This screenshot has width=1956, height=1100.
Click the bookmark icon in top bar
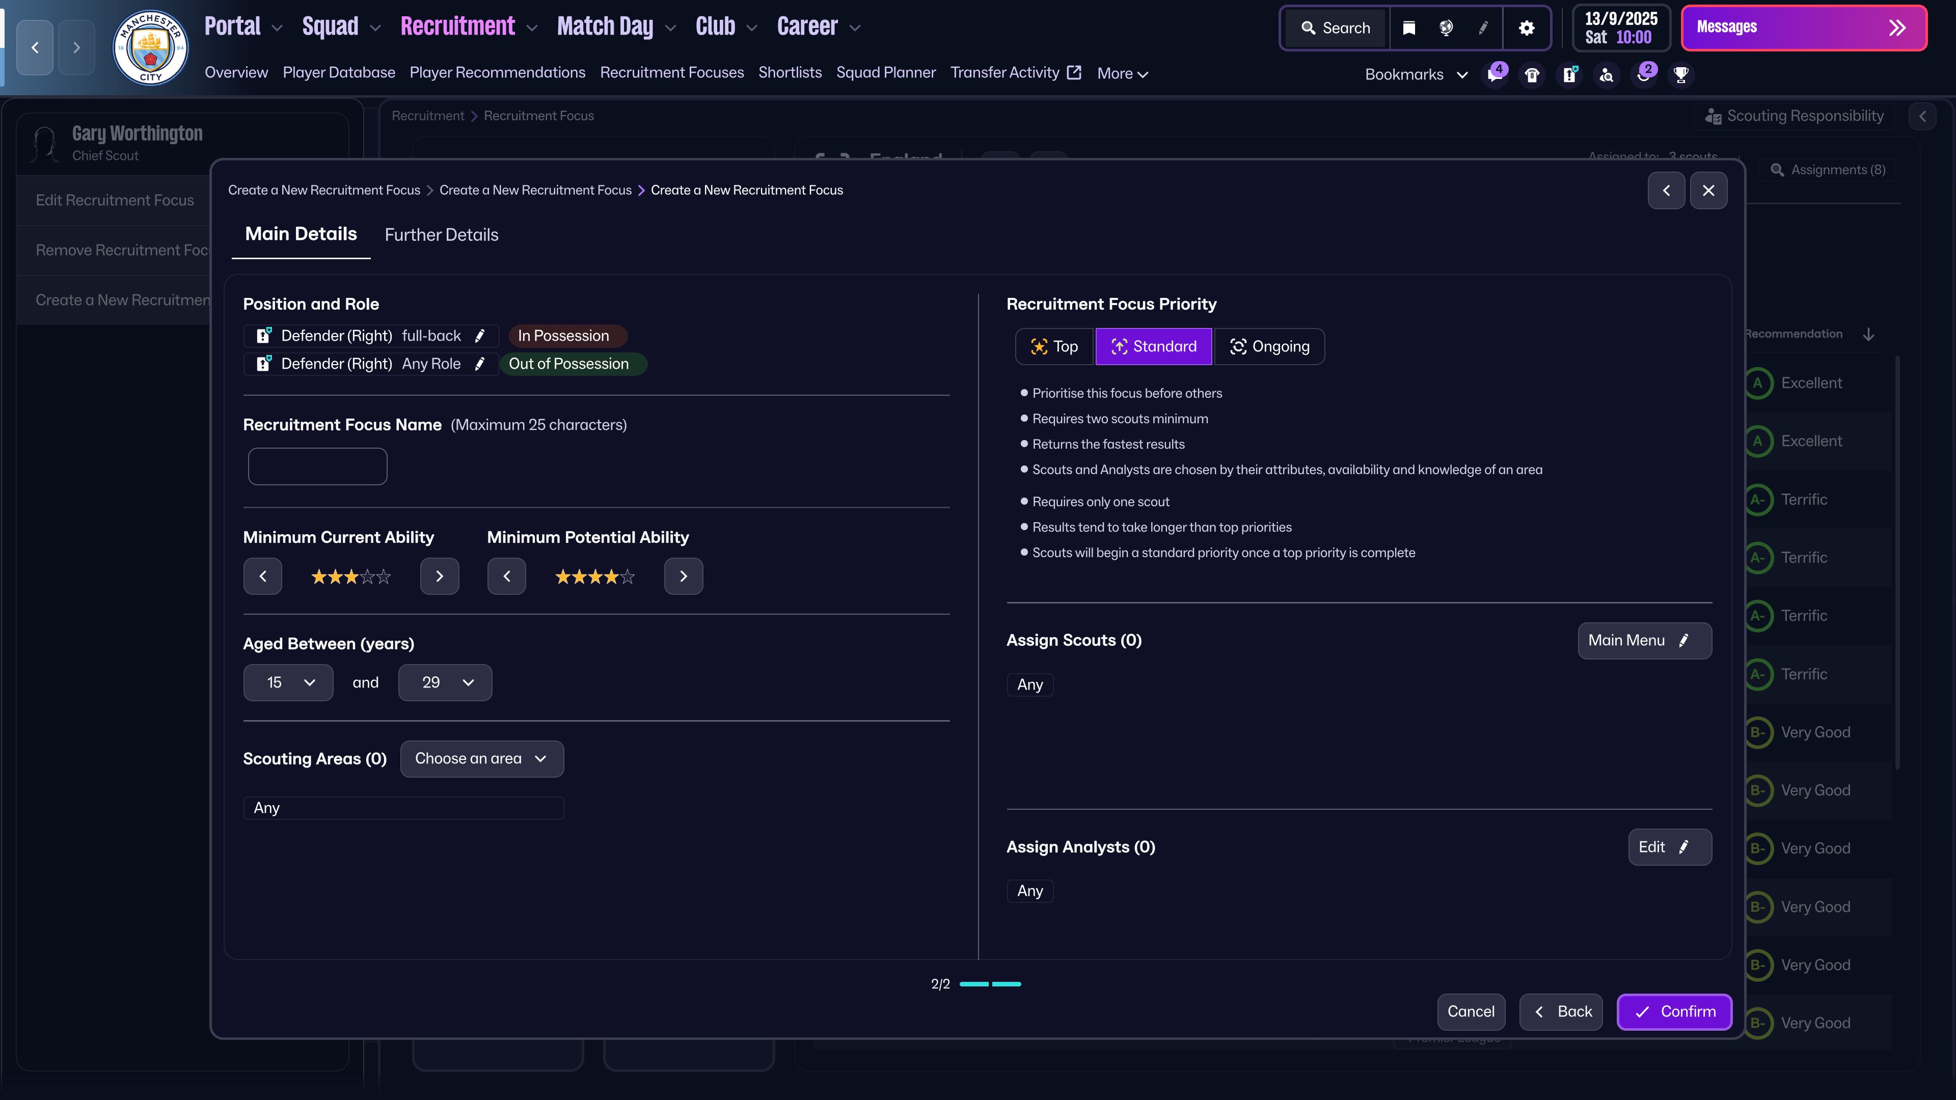click(x=1408, y=28)
